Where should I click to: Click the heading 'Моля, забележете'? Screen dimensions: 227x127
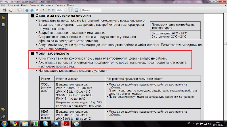[x=52, y=53]
